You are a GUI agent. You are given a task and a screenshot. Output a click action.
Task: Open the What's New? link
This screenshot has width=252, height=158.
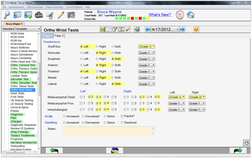pyautogui.click(x=160, y=15)
